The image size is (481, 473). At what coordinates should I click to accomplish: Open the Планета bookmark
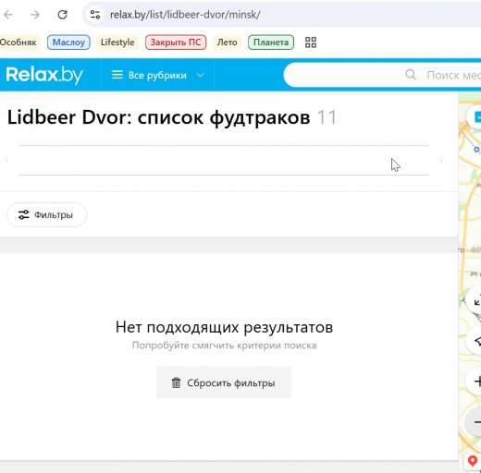tap(271, 42)
